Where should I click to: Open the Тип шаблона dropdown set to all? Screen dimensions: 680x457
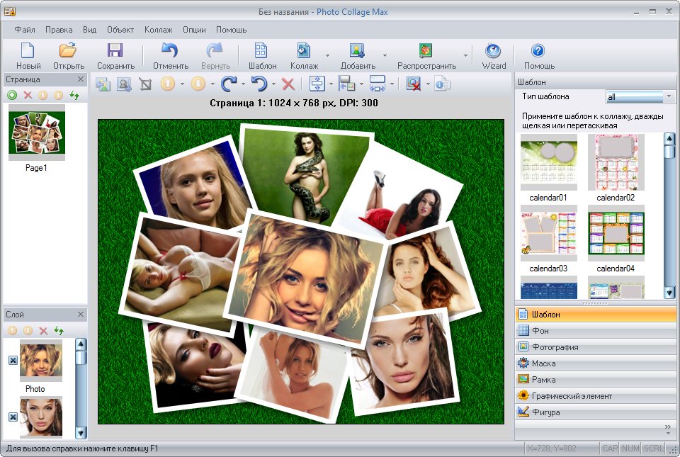click(x=640, y=96)
